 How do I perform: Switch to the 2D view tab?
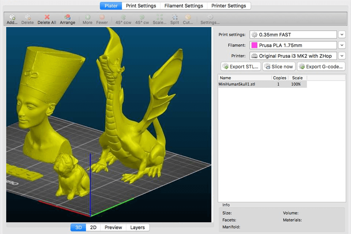tap(93, 227)
